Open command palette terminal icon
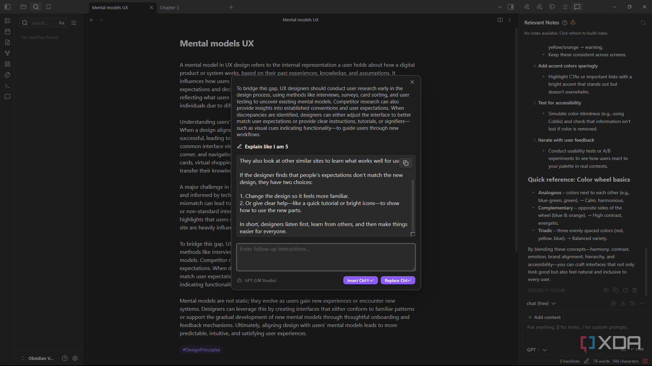 click(7, 86)
